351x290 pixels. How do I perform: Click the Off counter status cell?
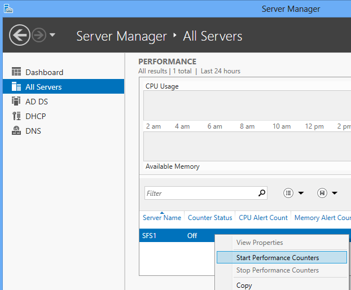point(192,236)
